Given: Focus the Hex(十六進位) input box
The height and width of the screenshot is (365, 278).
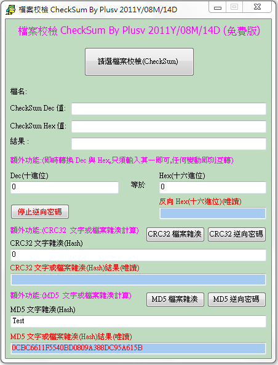Looking at the screenshot, I should 213,187.
